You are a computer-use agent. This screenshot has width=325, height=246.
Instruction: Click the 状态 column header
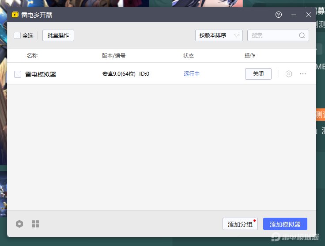[189, 56]
